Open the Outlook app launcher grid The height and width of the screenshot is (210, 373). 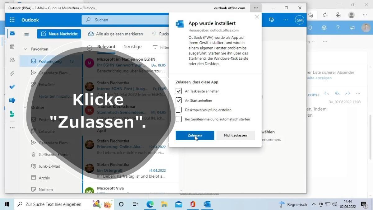coord(12,20)
